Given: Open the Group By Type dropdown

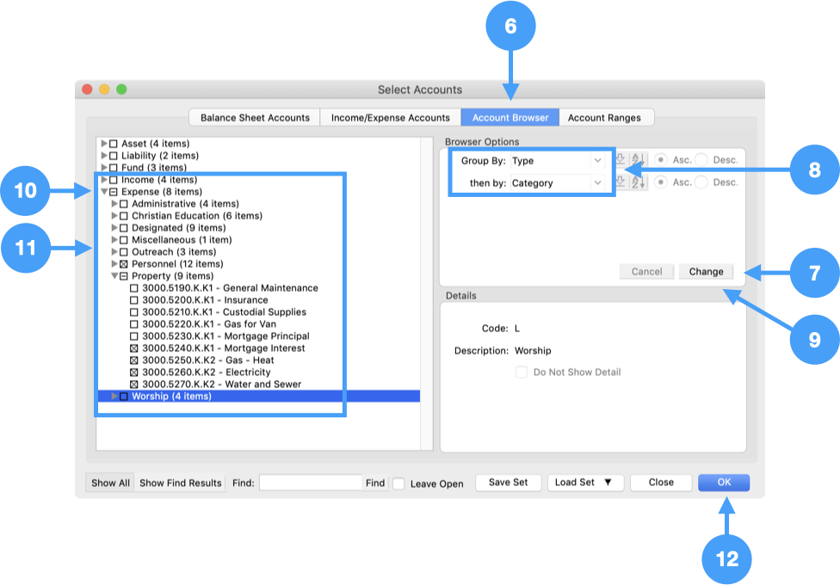Looking at the screenshot, I should click(557, 161).
